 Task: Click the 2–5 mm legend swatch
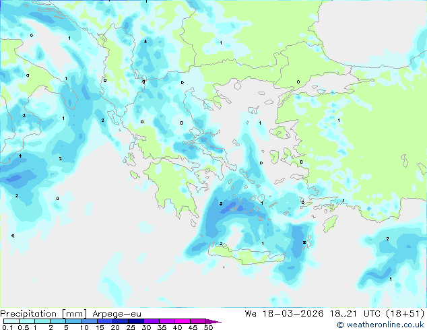pyautogui.click(x=58, y=321)
